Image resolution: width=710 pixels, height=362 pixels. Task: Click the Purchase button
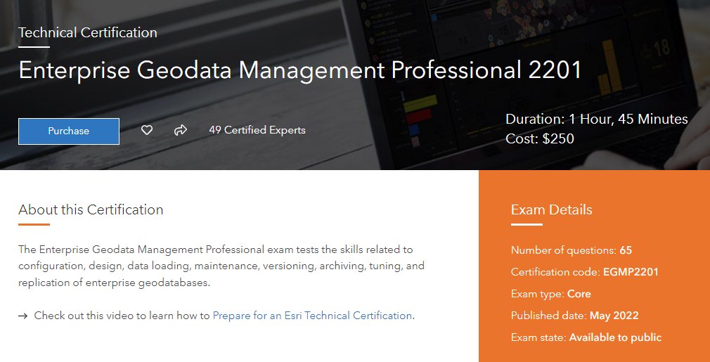tap(69, 131)
